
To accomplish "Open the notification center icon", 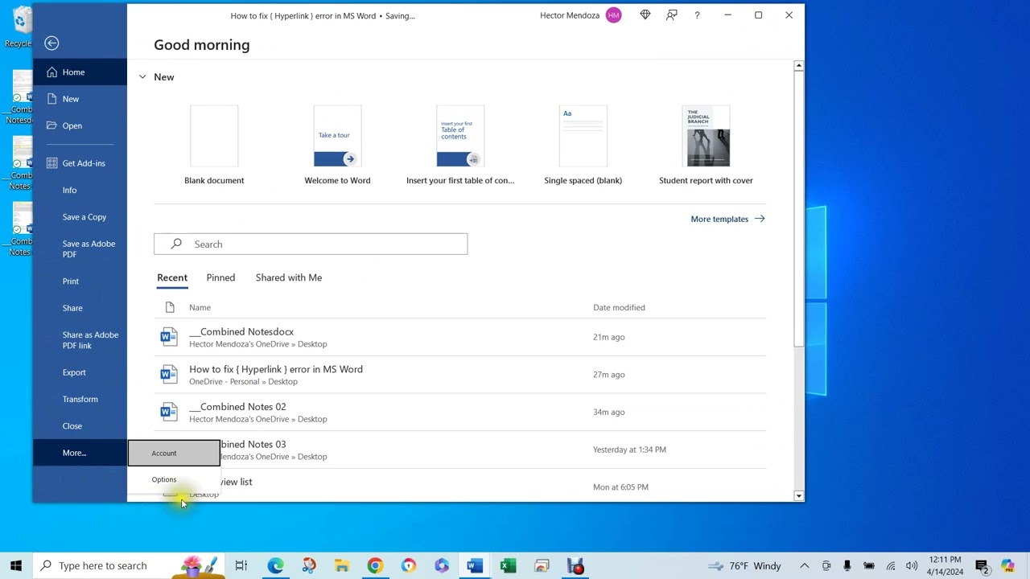I will pyautogui.click(x=982, y=565).
